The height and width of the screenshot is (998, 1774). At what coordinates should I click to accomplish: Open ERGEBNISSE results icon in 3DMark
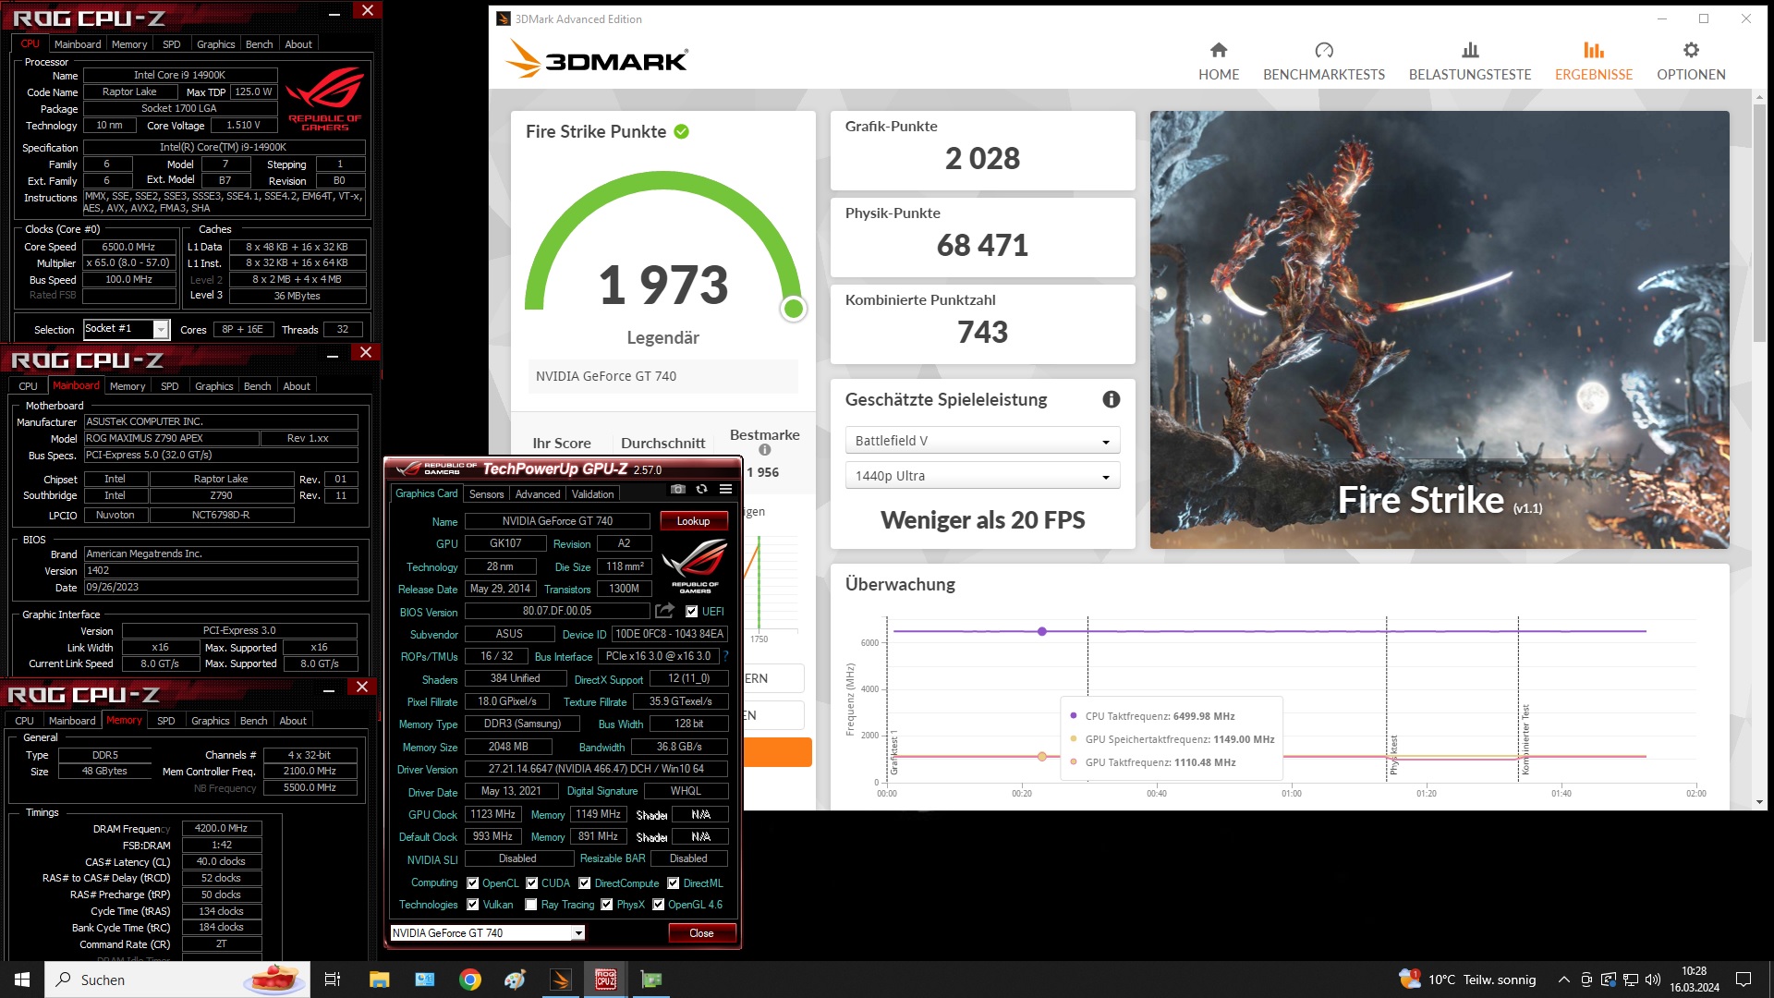pos(1594,50)
